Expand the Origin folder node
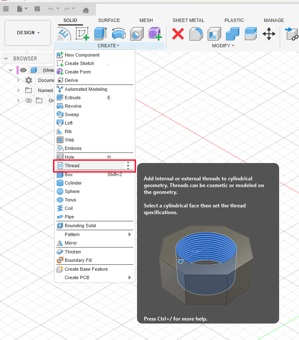Image resolution: width=299 pixels, height=340 pixels. click(x=18, y=101)
